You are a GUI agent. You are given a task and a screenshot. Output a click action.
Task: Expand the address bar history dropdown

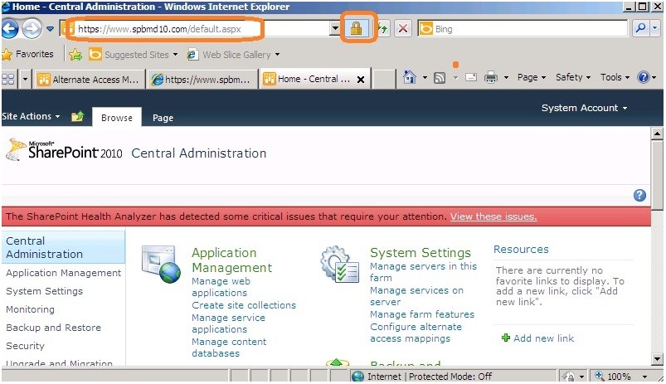335,29
